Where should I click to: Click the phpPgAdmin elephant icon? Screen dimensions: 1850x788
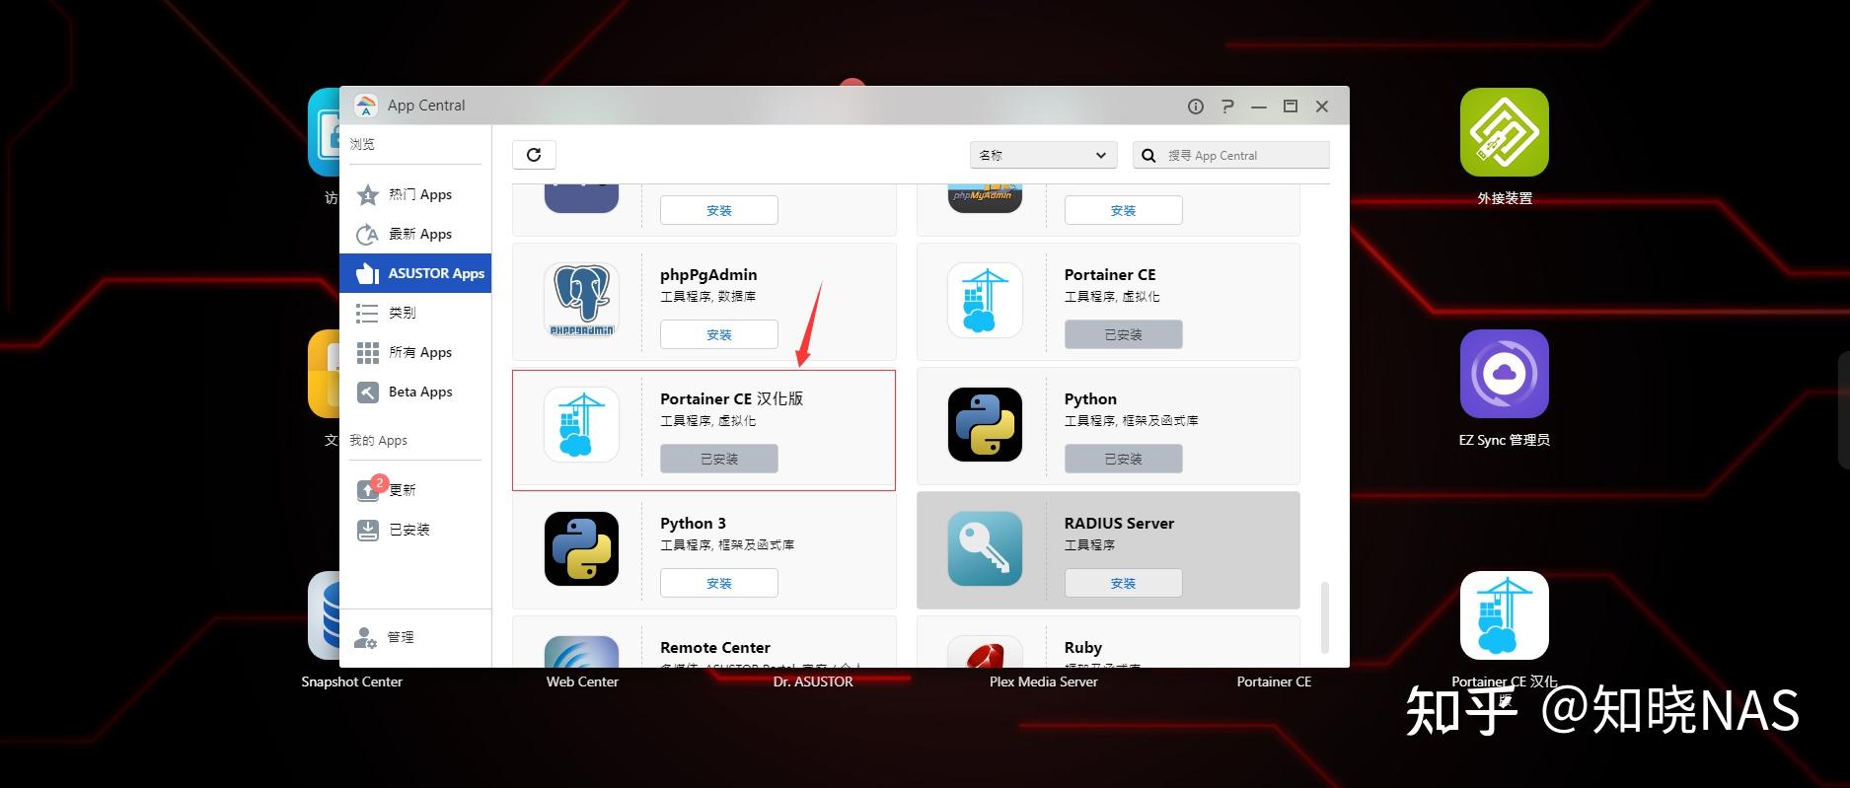(x=581, y=300)
